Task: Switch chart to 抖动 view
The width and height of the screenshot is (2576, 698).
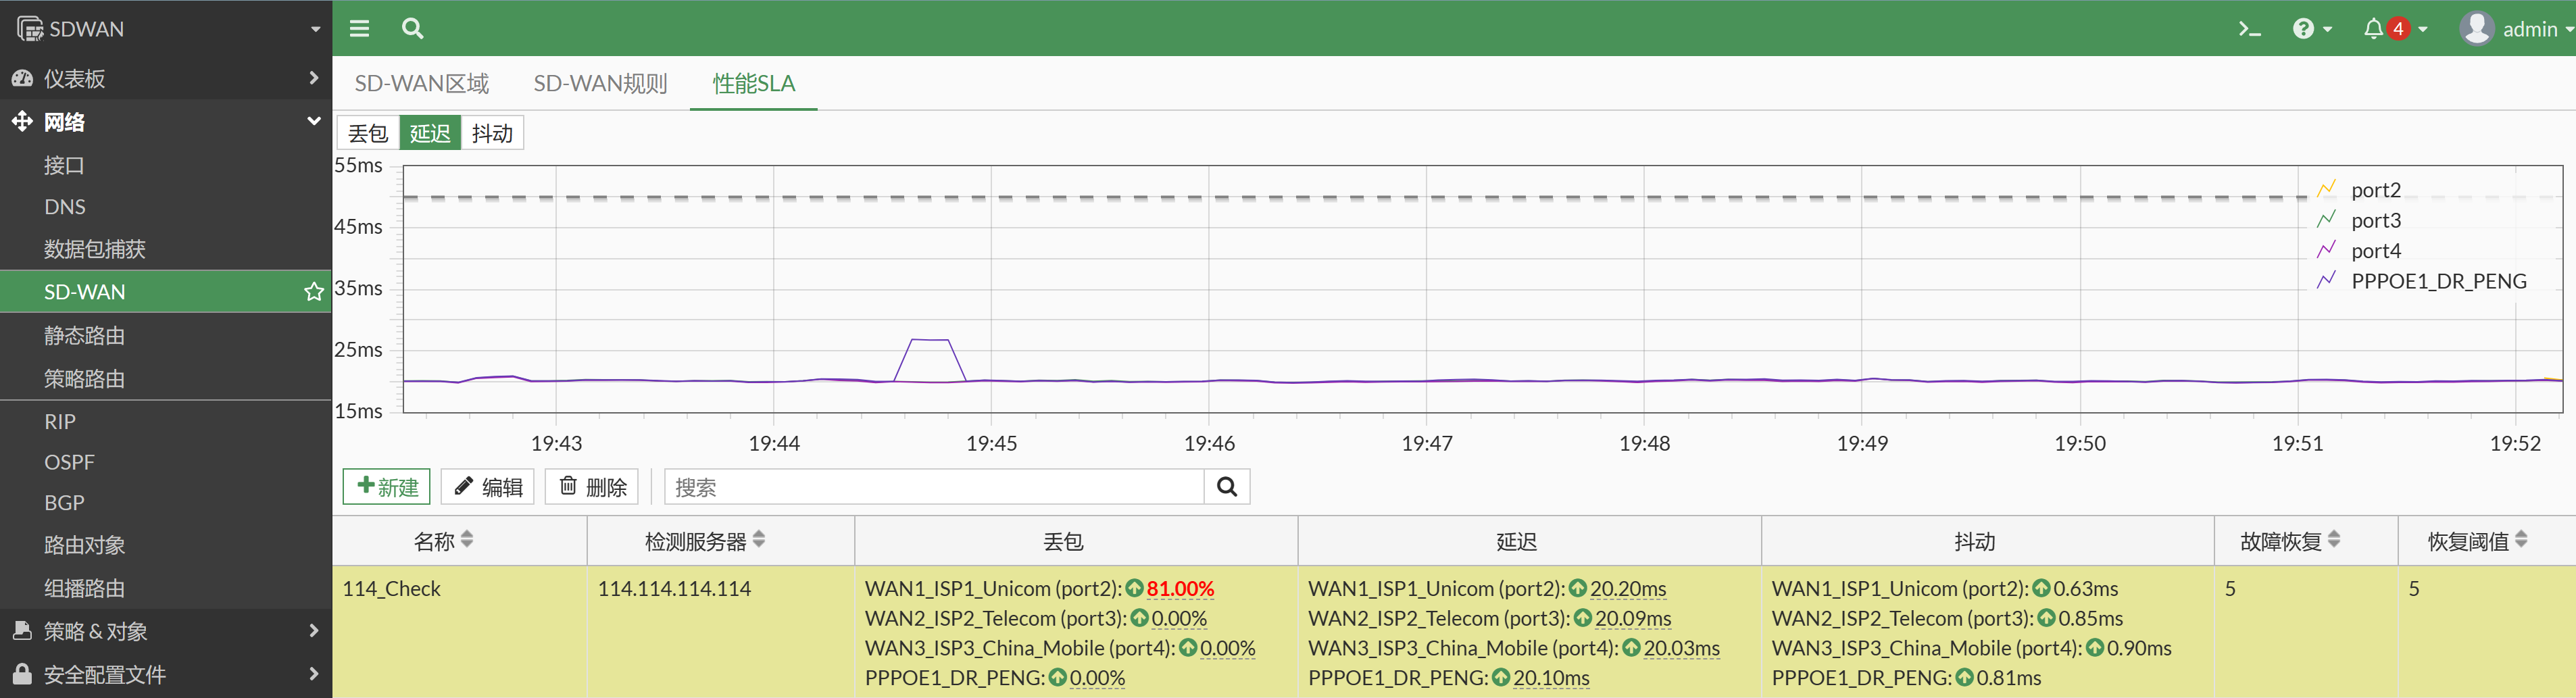Action: coord(492,133)
